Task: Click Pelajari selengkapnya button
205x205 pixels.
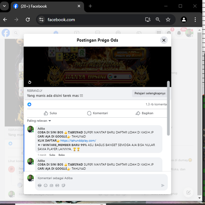Action: click(150, 93)
